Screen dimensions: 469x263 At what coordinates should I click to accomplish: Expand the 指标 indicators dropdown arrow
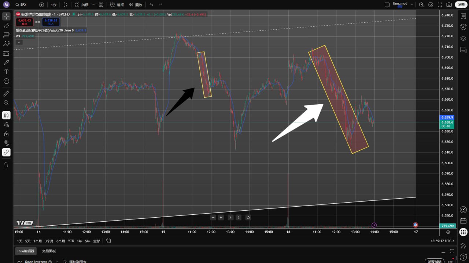pyautogui.click(x=93, y=5)
